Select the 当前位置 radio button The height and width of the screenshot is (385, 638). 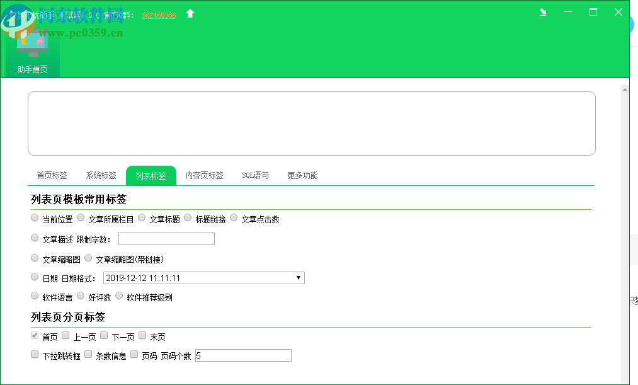click(x=35, y=217)
